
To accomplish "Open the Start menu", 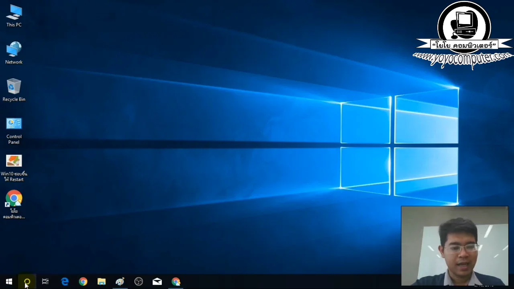I will [x=9, y=281].
